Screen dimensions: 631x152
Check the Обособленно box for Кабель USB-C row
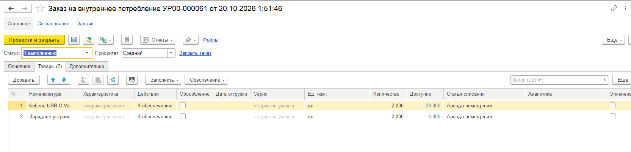point(183,105)
